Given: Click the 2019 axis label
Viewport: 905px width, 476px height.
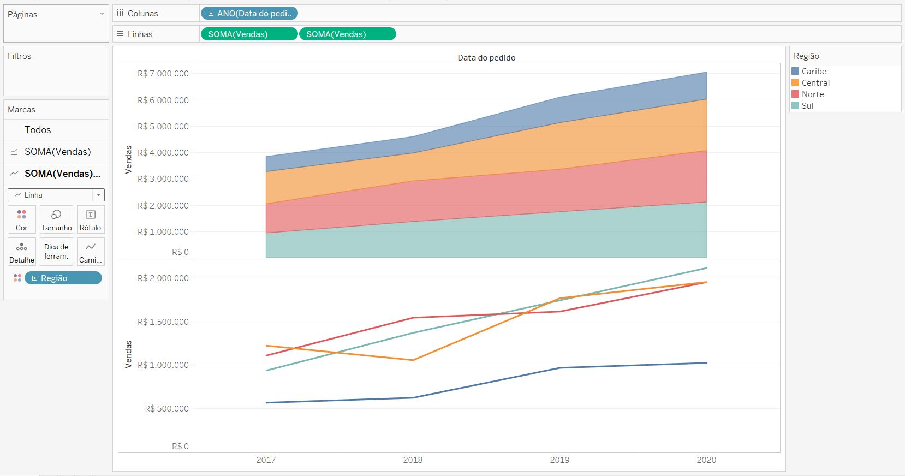Looking at the screenshot, I should [559, 460].
